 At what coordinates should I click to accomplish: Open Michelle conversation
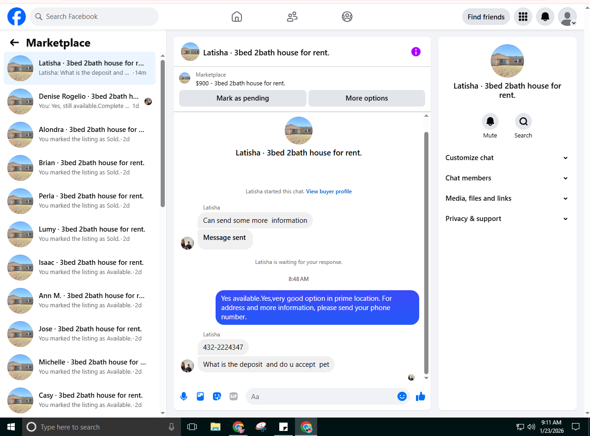(79, 367)
